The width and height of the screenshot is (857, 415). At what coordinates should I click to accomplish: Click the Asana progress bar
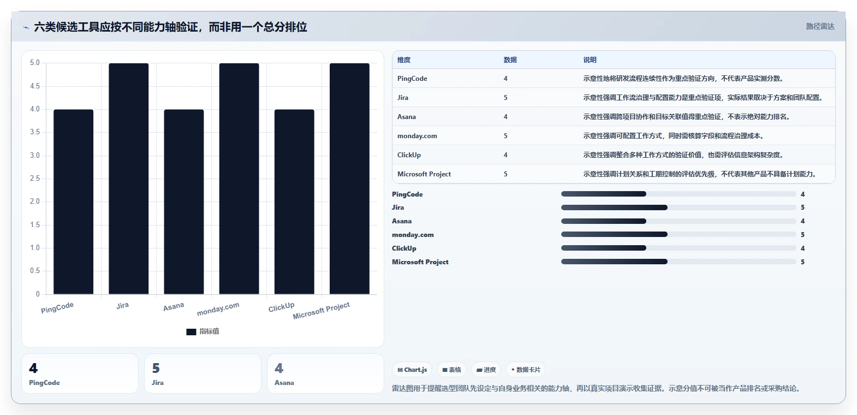point(679,221)
